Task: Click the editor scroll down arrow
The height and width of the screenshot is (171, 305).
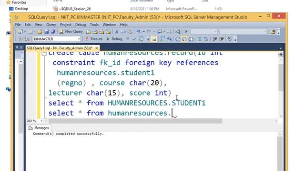Action: coord(281,116)
